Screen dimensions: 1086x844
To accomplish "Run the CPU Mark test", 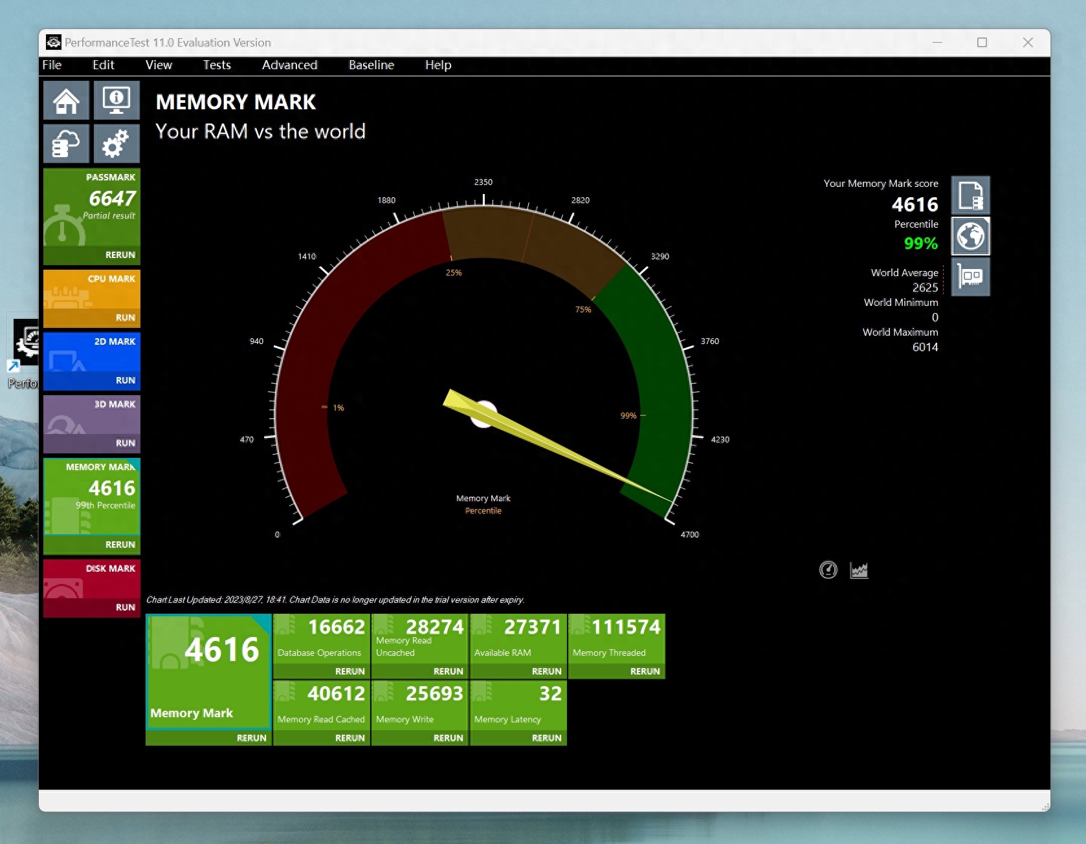I will point(126,318).
